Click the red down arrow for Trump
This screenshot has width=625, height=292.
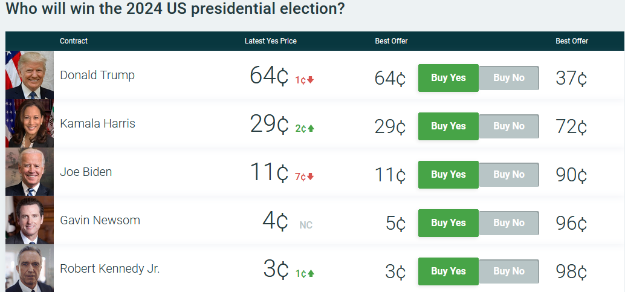[311, 80]
